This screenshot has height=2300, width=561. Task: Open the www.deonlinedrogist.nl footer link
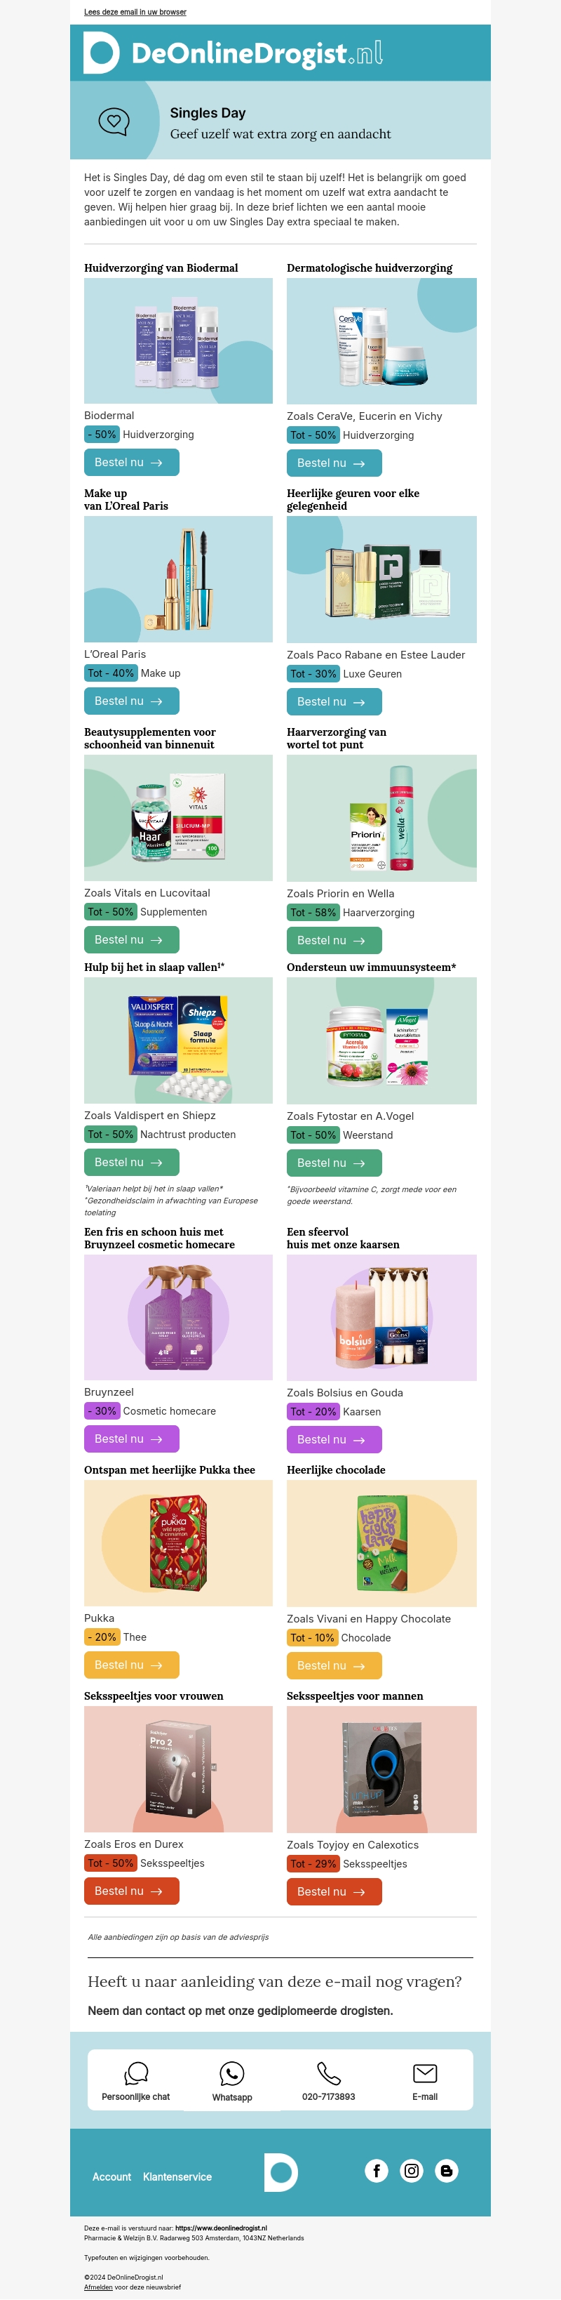point(220,2228)
